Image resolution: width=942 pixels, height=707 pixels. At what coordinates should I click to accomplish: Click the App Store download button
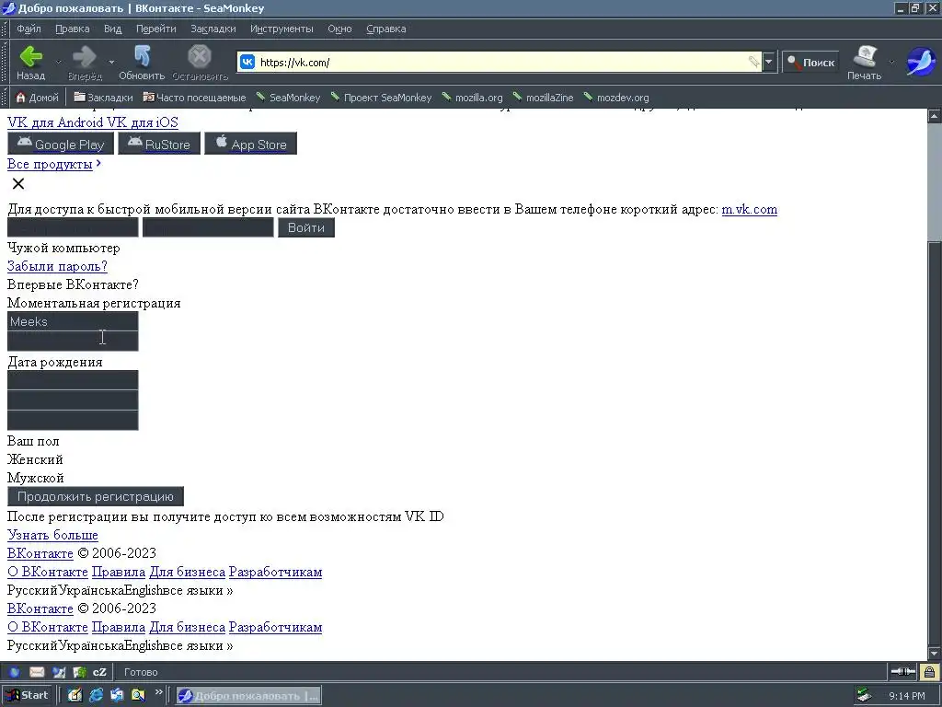[x=250, y=144]
